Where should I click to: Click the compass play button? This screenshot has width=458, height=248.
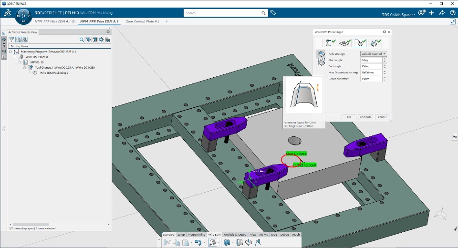point(24,16)
